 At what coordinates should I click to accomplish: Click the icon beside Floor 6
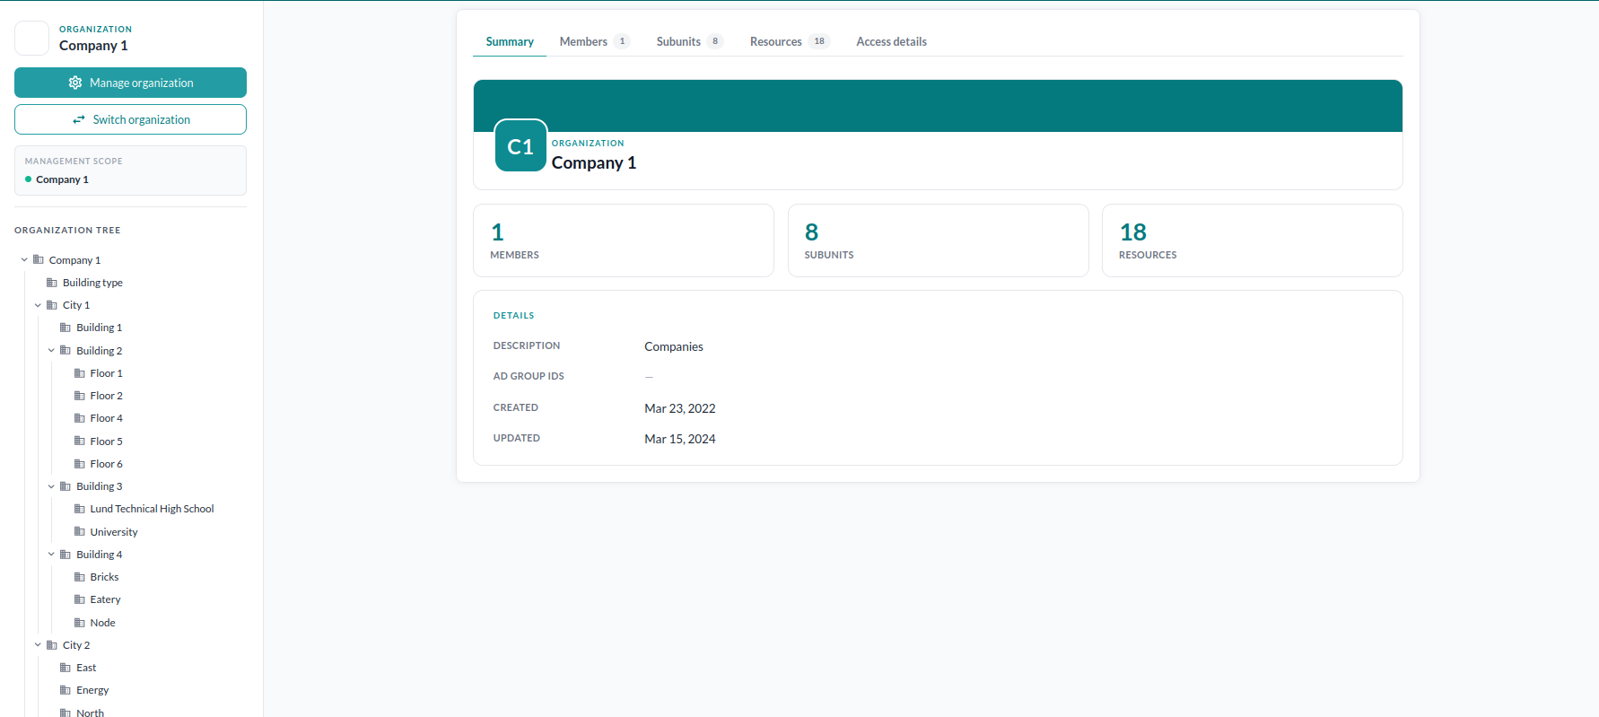click(x=80, y=464)
